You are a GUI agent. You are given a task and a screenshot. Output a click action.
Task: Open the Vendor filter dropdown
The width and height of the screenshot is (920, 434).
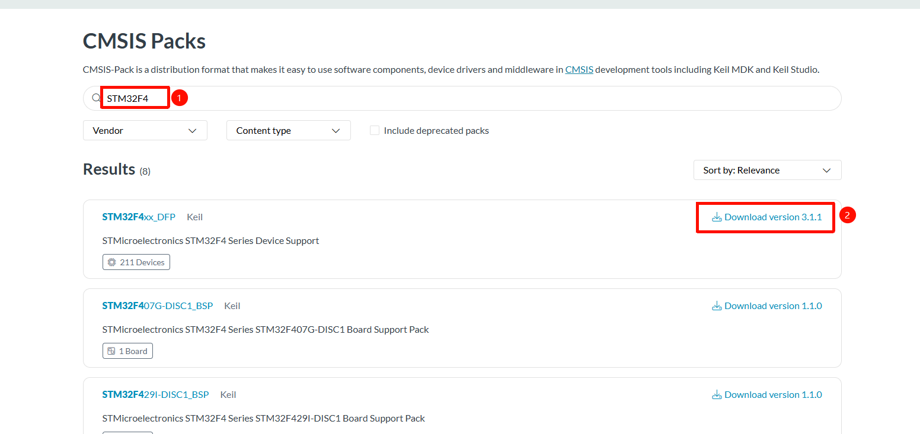(x=145, y=131)
